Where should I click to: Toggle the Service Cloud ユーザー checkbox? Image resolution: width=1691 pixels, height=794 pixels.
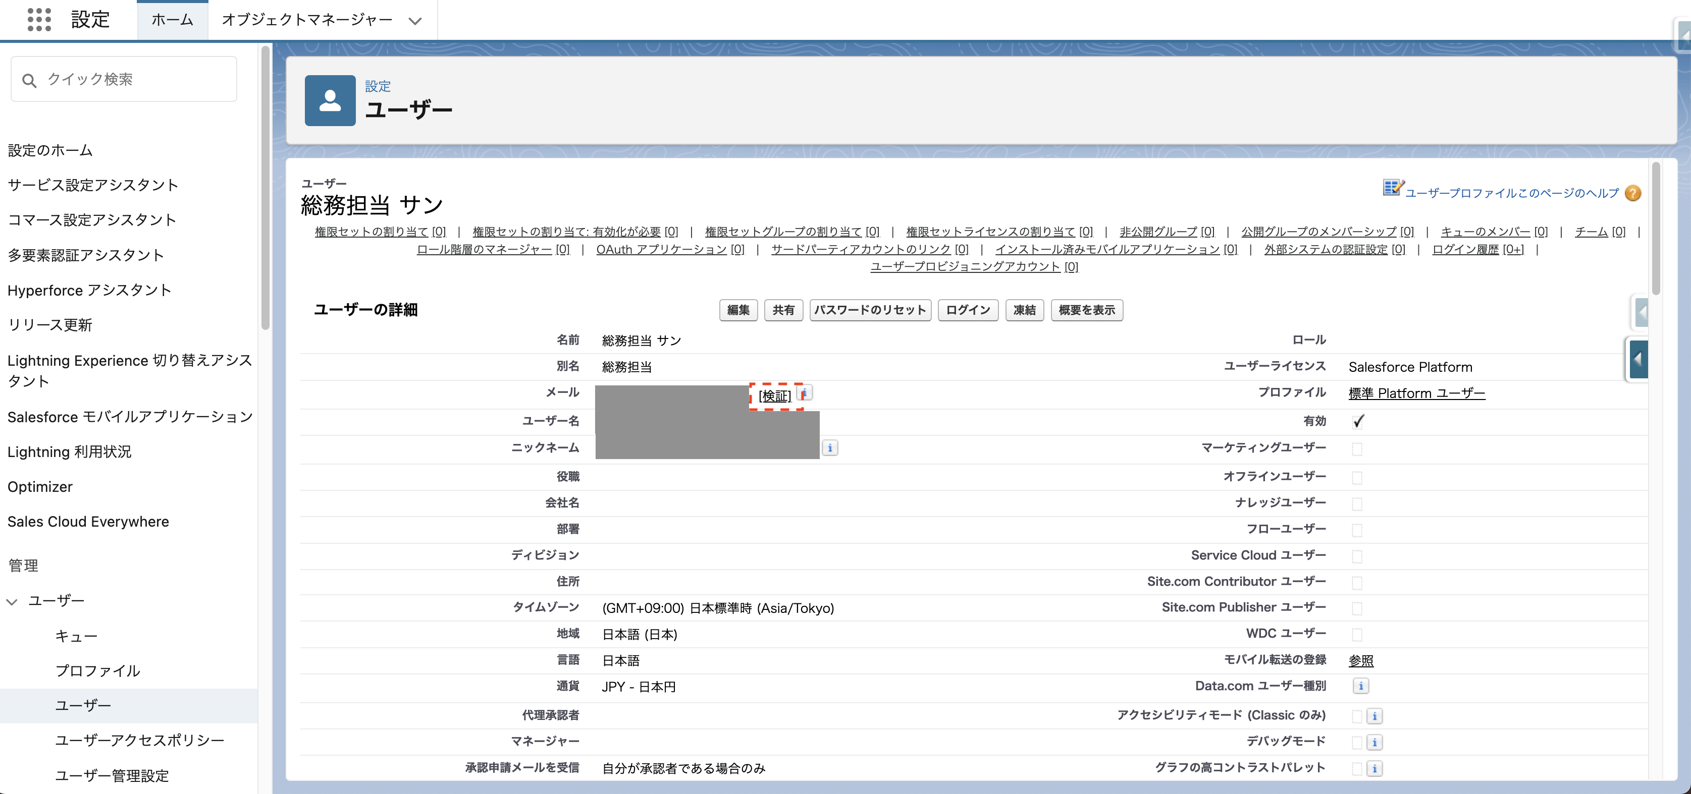point(1357,556)
